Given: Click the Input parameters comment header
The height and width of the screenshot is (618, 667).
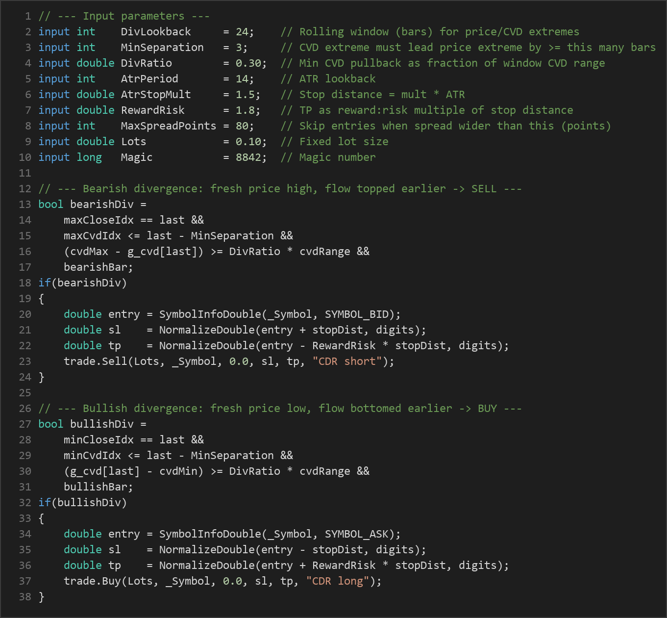Looking at the screenshot, I should click(x=124, y=16).
